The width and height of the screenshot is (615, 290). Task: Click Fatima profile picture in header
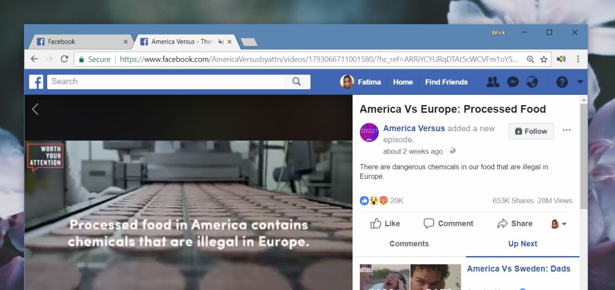(x=347, y=82)
